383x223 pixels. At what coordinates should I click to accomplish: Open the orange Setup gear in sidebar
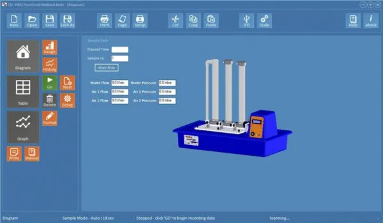pos(67,100)
